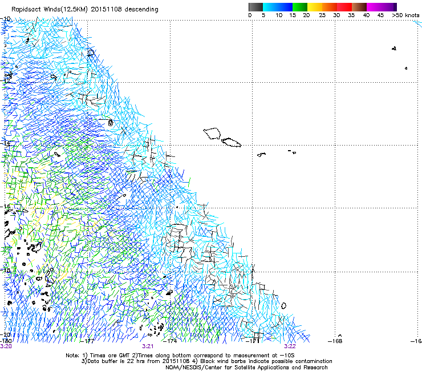
Task: Click the '30' label under the color scale
Action: [336, 15]
